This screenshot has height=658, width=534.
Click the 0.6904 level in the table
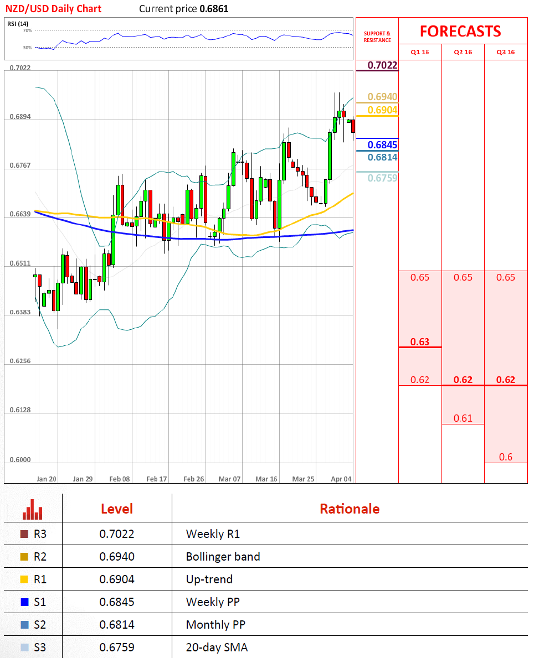[117, 579]
